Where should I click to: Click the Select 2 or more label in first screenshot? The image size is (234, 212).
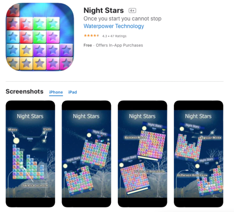(35, 185)
